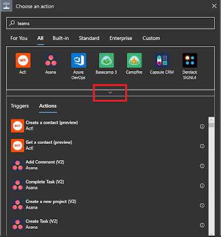Viewport: 221px width, 237px height.
Task: Close the Choose an action panel
Action: (x=214, y=6)
